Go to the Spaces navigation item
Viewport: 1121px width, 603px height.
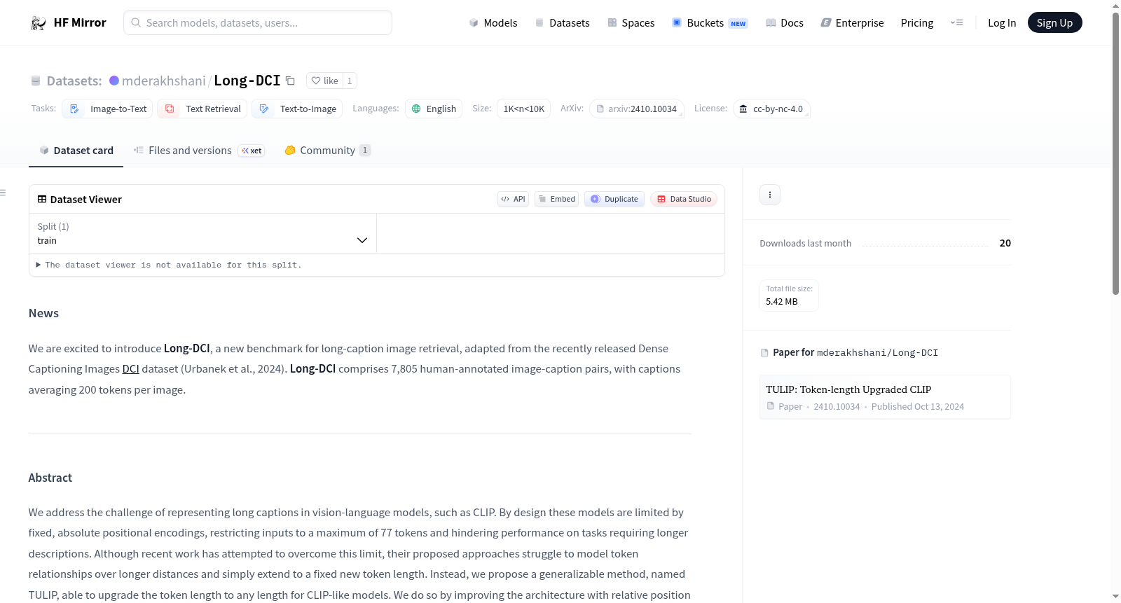(631, 23)
